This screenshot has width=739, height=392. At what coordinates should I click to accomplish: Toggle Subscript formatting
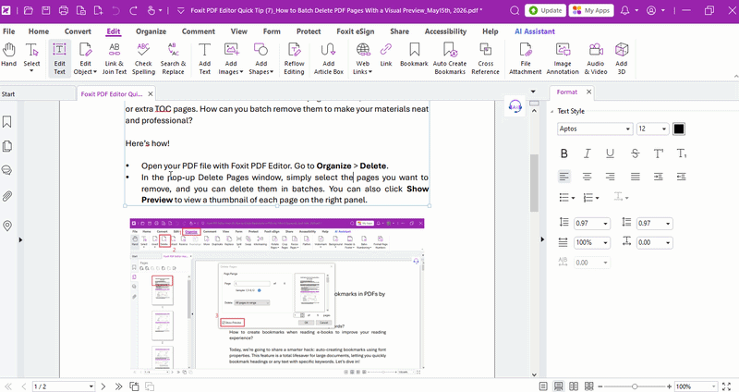(x=682, y=153)
